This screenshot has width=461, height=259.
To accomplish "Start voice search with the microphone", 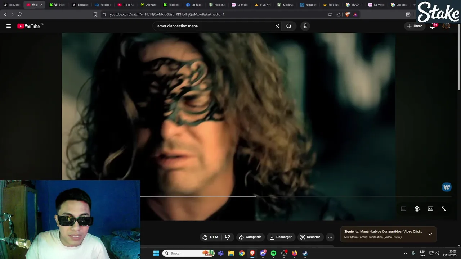I will pos(305,26).
